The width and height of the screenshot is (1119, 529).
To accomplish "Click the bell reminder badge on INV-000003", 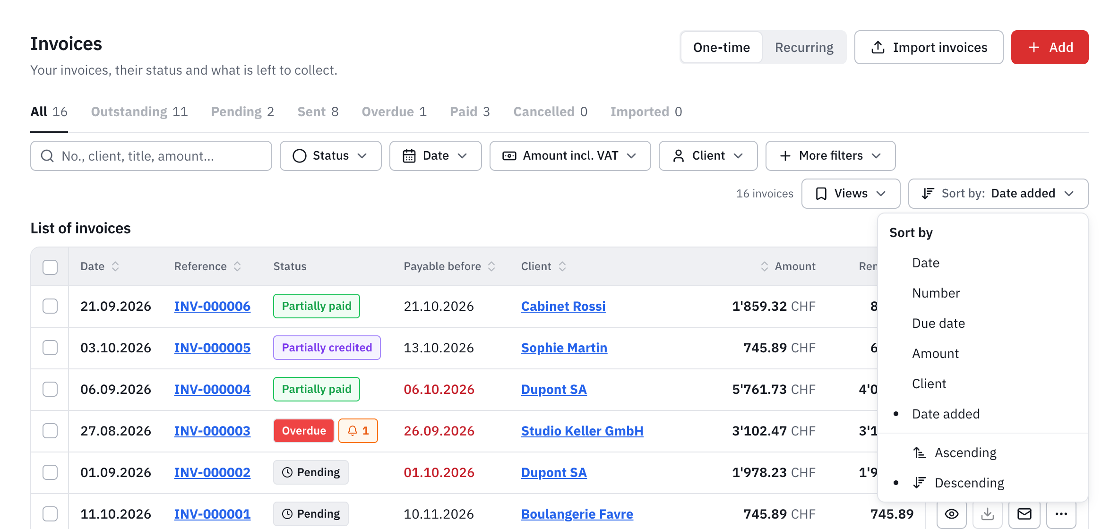I will pos(358,431).
